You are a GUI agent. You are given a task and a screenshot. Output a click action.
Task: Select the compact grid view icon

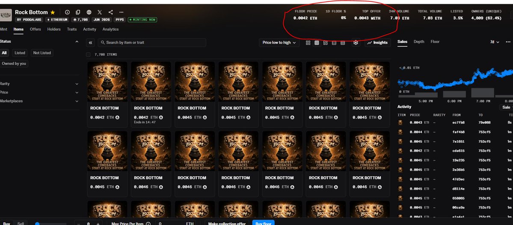tap(317, 43)
